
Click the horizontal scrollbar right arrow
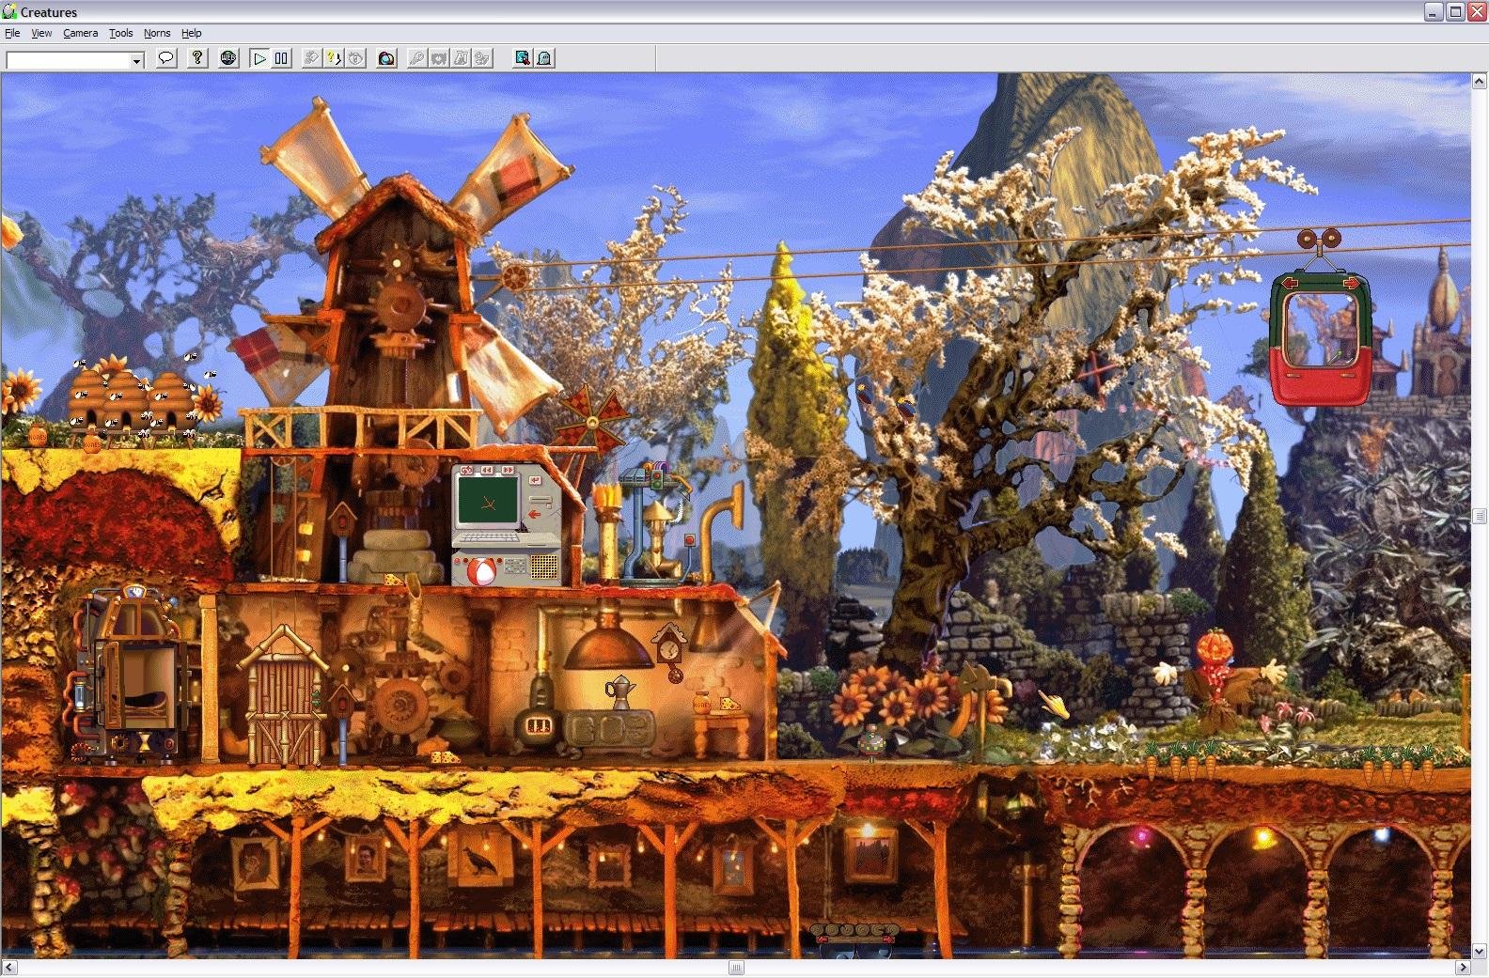point(1463,968)
